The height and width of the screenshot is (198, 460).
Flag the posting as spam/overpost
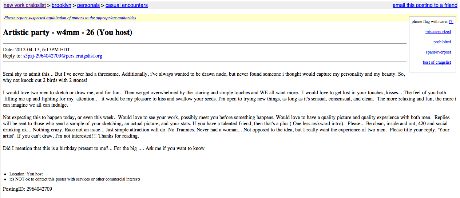point(438,52)
